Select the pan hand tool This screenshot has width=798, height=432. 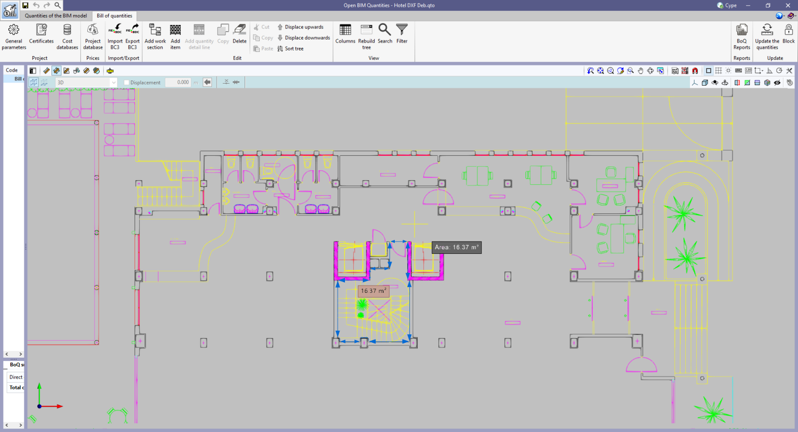click(641, 71)
